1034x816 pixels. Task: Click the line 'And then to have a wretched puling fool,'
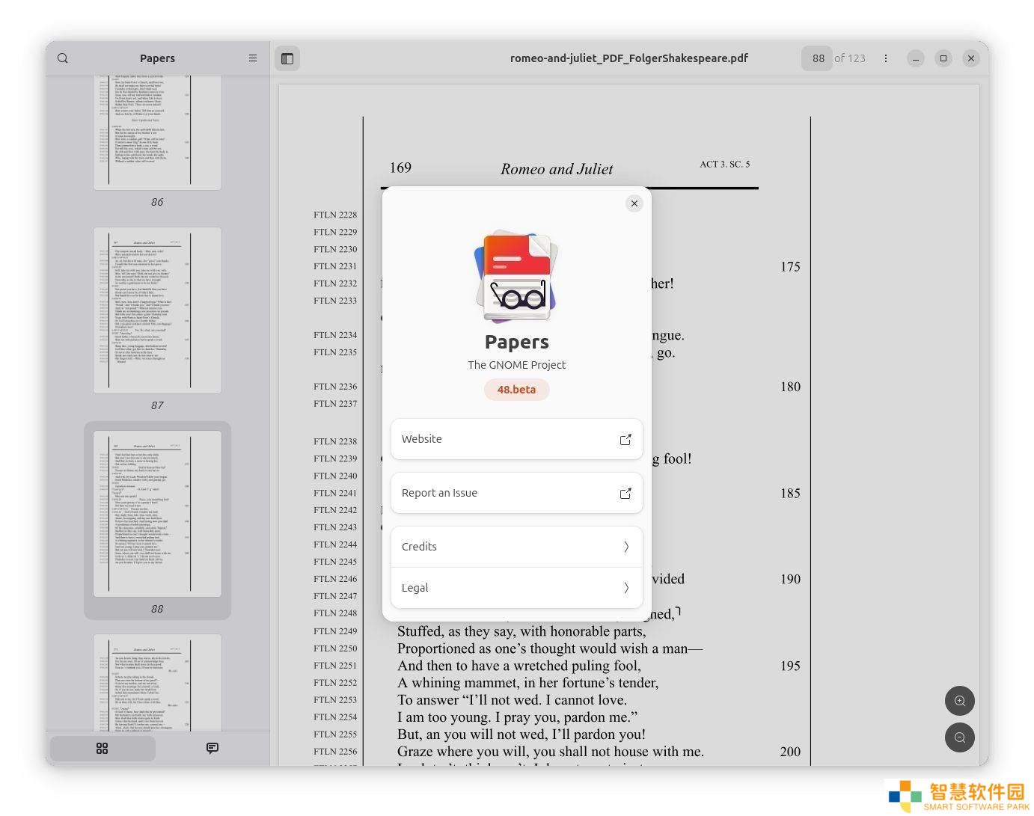518,666
